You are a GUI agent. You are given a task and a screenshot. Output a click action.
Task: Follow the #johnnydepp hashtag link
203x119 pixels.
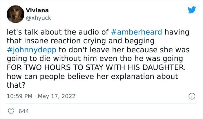[32, 50]
